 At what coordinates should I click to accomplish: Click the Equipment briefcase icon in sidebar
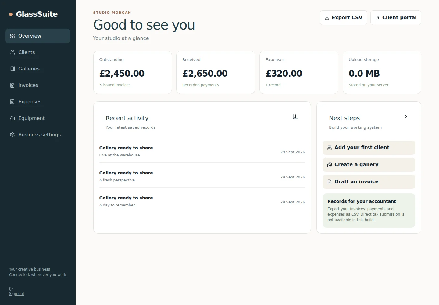[12, 118]
